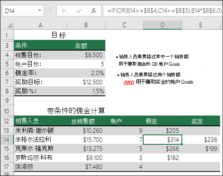Select the 2.0% cell
This screenshot has height=176, width=223.
(86, 73)
